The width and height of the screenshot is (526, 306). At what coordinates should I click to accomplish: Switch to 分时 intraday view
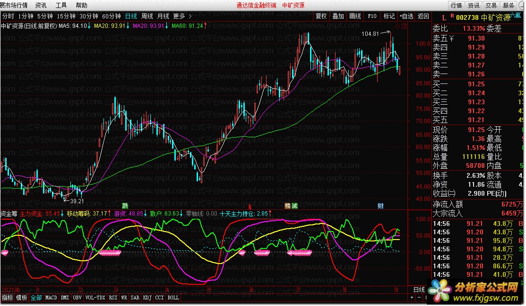(x=8, y=16)
